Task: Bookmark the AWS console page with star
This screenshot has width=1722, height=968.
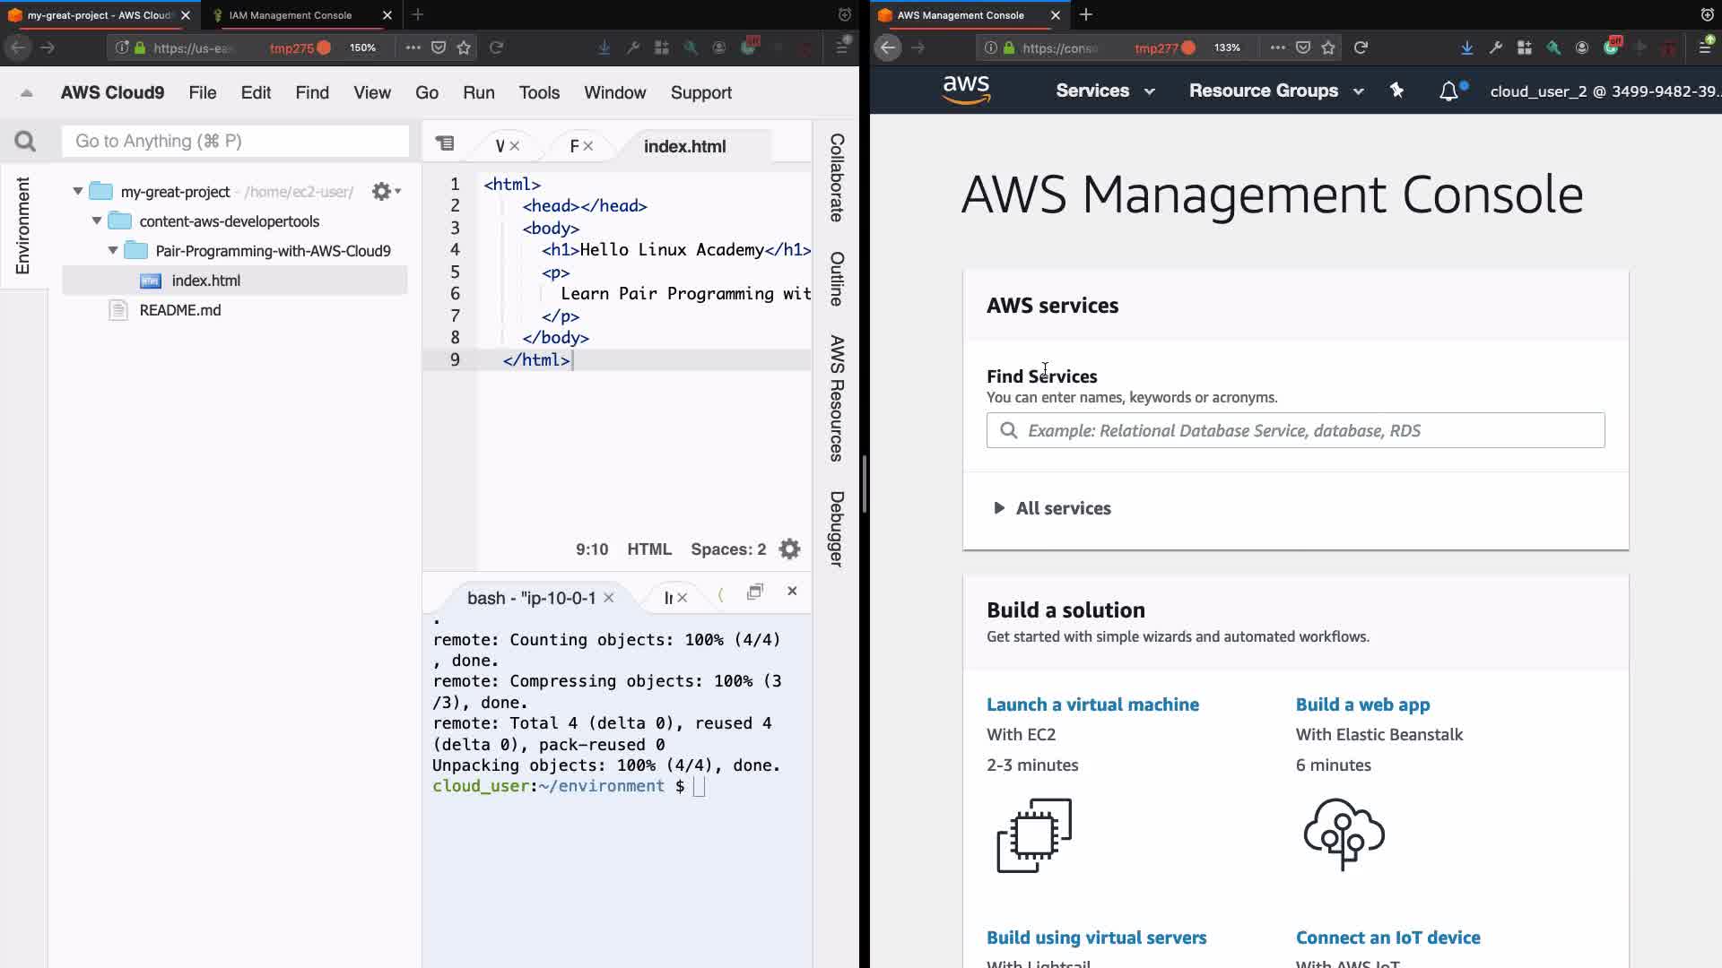Action: click(1328, 48)
